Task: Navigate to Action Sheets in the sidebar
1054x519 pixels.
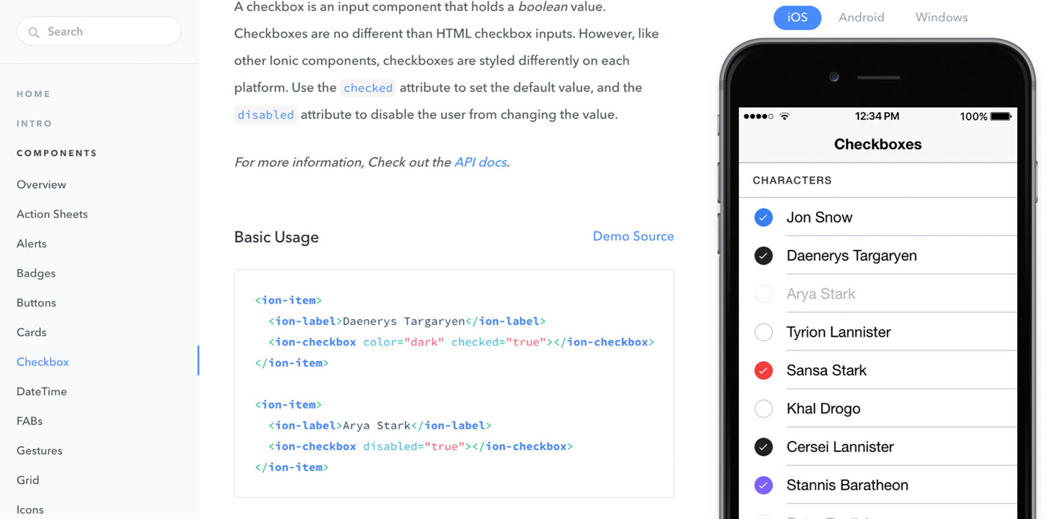Action: [x=52, y=214]
